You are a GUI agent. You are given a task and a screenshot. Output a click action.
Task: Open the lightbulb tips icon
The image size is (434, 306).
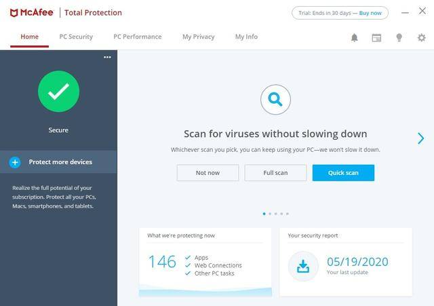pos(399,37)
